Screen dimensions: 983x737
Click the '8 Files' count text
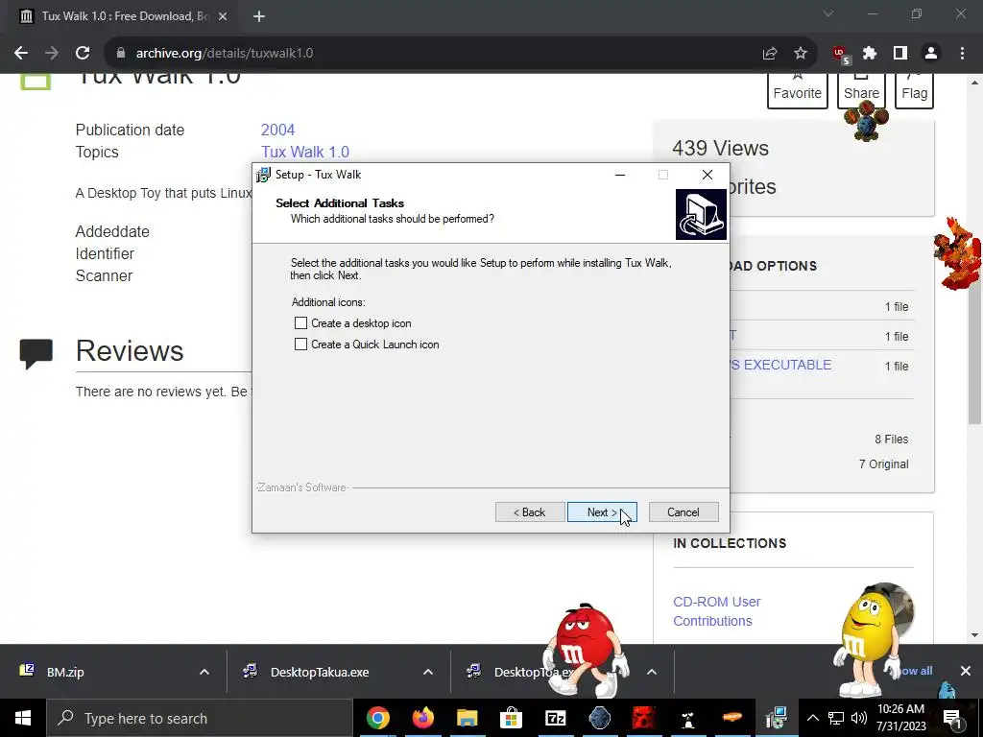pos(892,440)
